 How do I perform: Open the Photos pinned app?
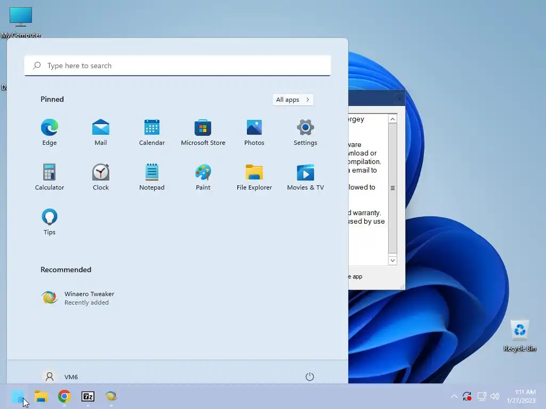coord(254,133)
